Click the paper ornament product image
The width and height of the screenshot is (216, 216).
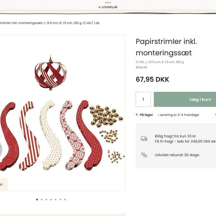(x=63, y=113)
